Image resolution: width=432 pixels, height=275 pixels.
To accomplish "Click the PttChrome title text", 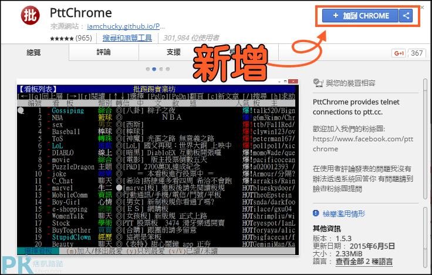I will [81, 13].
